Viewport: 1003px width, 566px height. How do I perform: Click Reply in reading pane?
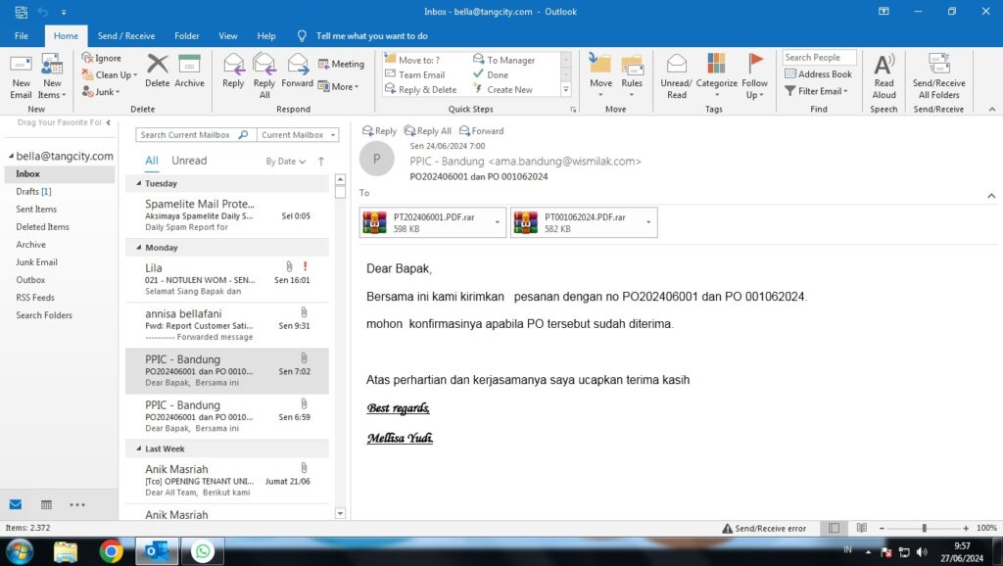pyautogui.click(x=379, y=131)
